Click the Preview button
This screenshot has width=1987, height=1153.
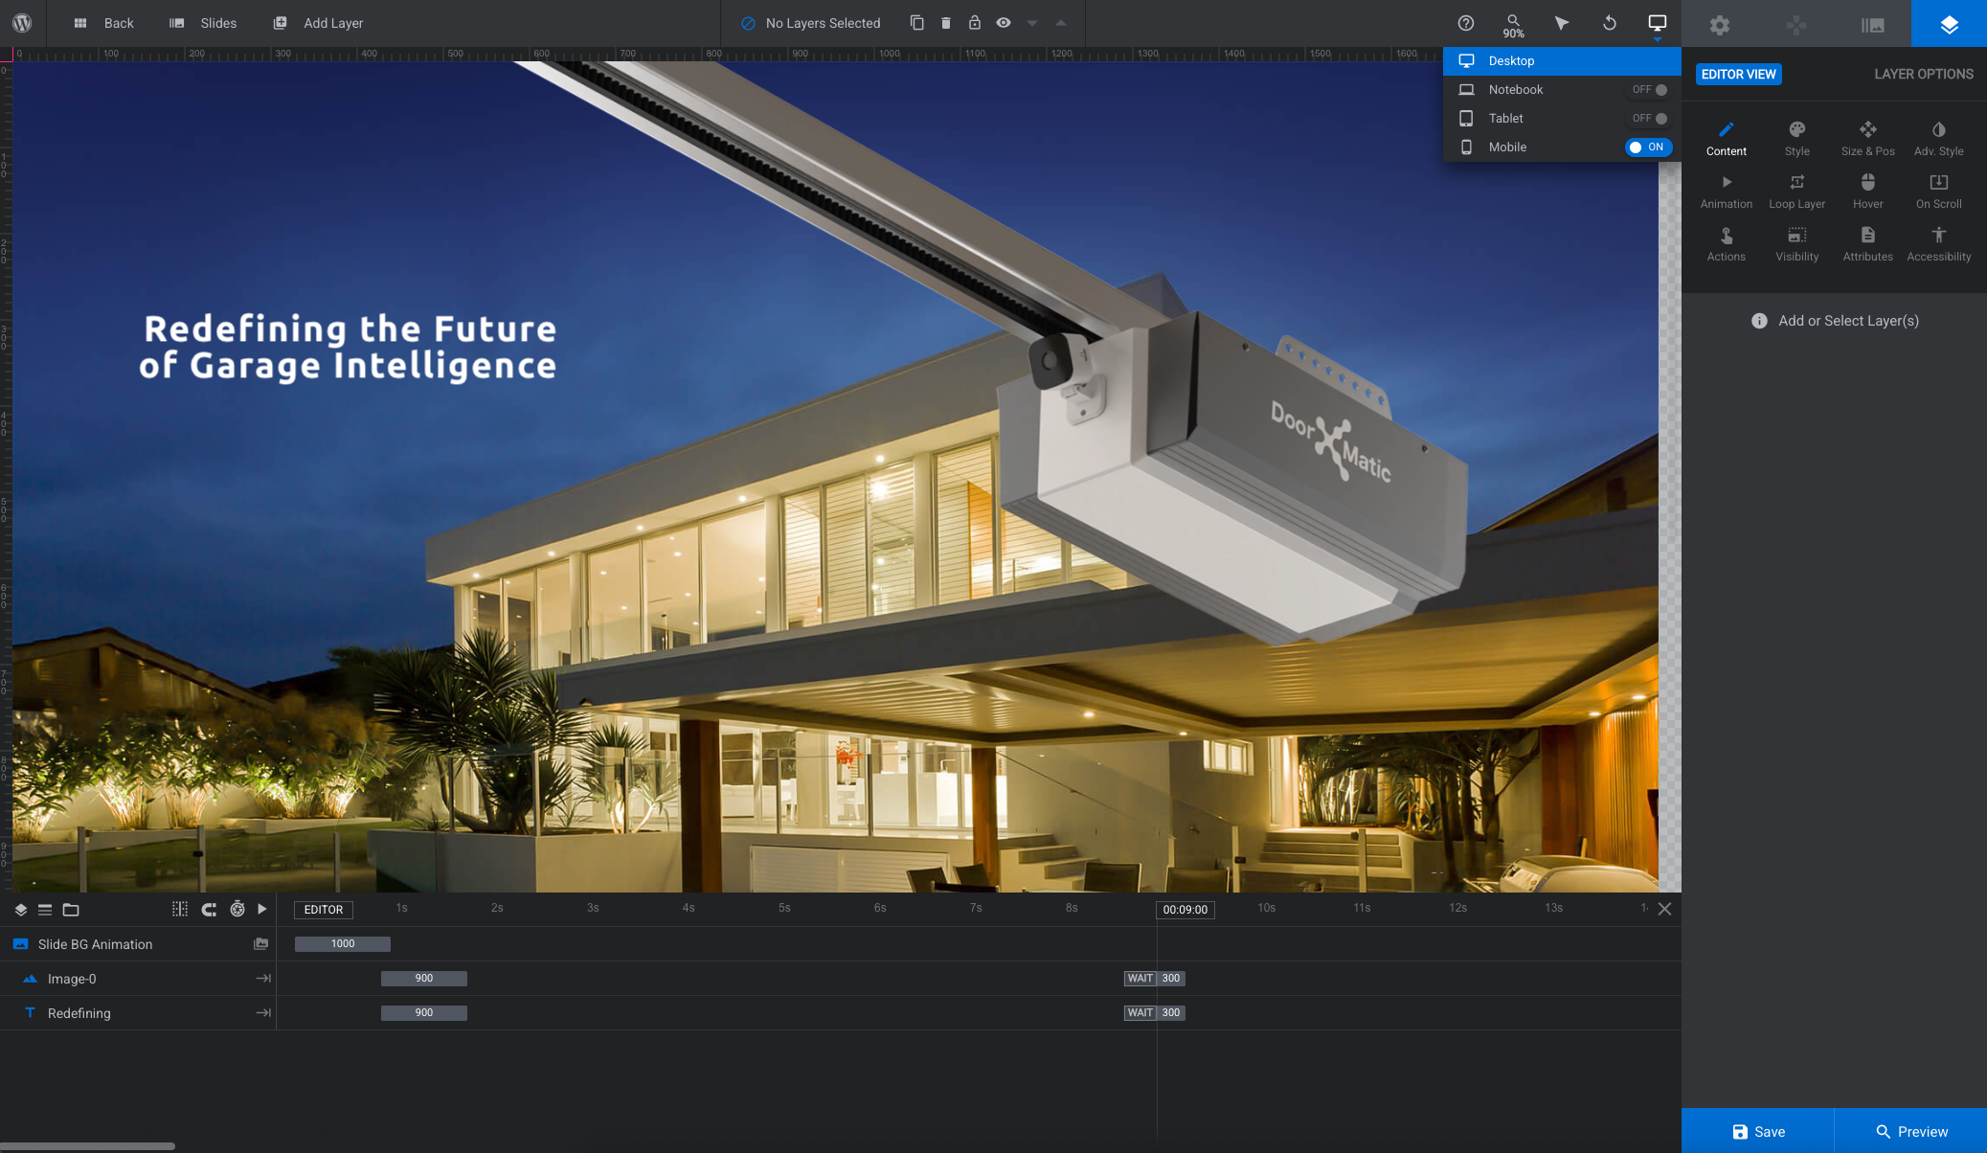pyautogui.click(x=1910, y=1131)
